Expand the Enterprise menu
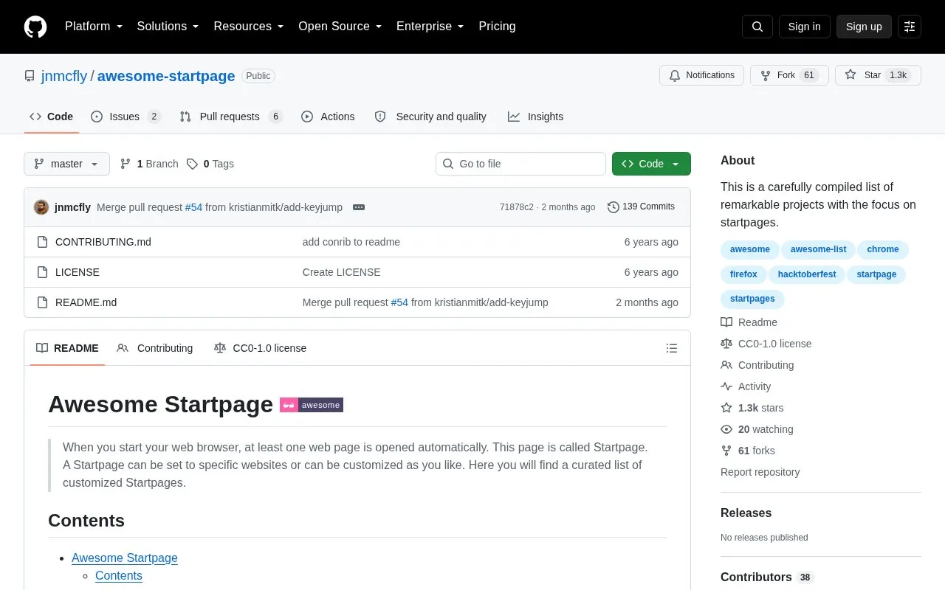The height and width of the screenshot is (590, 945). (x=430, y=27)
